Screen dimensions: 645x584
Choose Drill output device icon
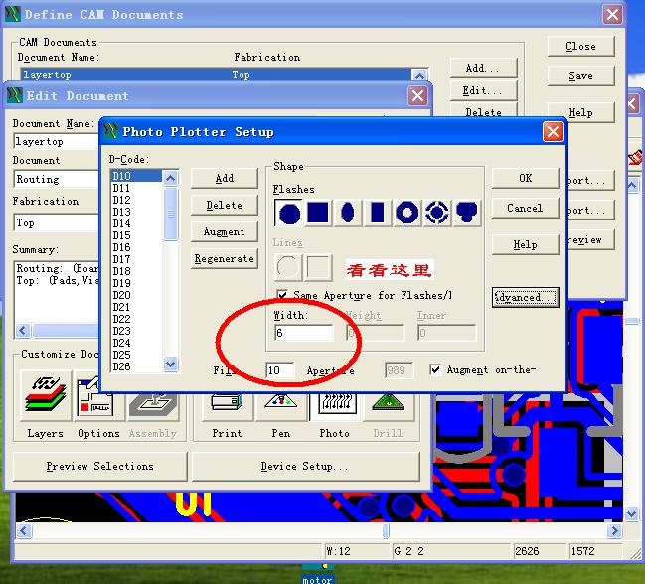(388, 406)
